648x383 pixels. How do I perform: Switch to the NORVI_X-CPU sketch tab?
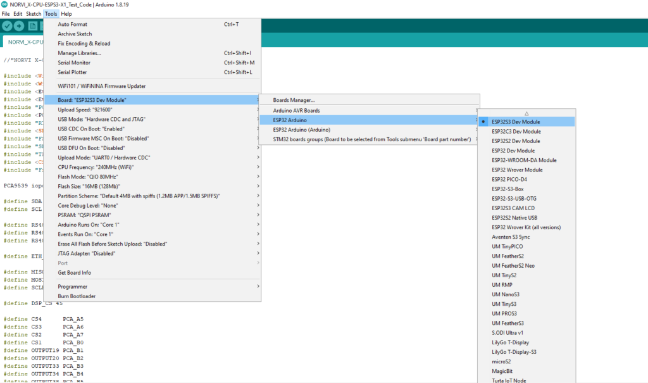[x=25, y=42]
